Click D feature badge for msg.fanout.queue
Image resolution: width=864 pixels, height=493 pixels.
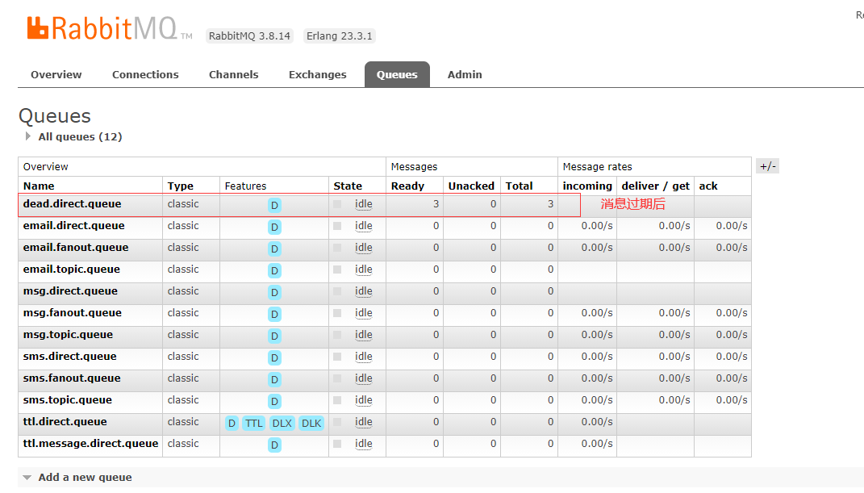pyautogui.click(x=274, y=314)
